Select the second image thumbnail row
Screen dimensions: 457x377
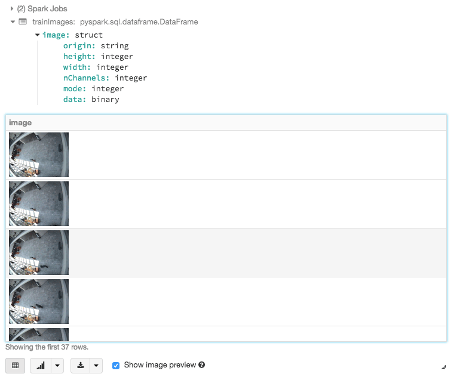[x=39, y=203]
